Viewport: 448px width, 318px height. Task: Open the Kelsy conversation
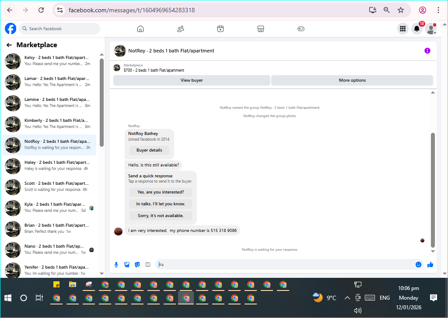pos(49,61)
